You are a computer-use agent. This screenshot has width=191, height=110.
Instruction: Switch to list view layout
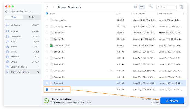142,7
